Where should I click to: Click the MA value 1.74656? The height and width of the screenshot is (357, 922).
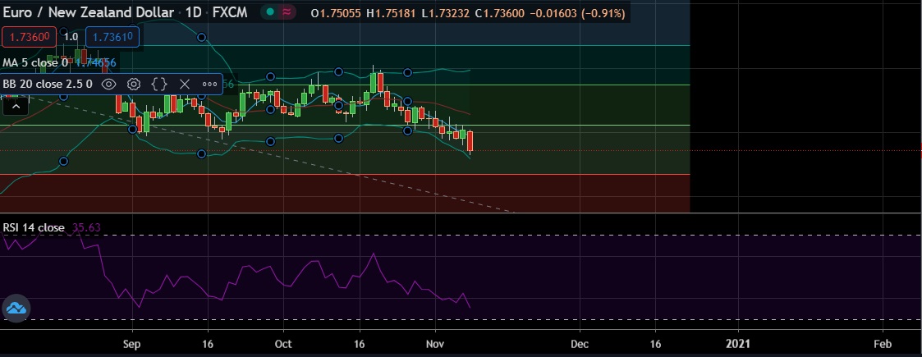point(95,63)
